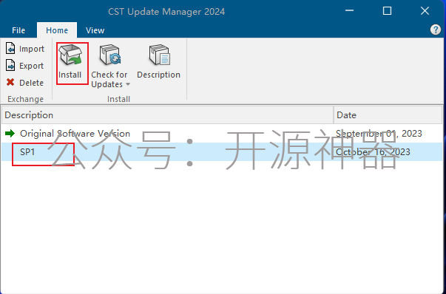Sort by the Description column header
Image resolution: width=446 pixels, height=294 pixels.
point(168,115)
